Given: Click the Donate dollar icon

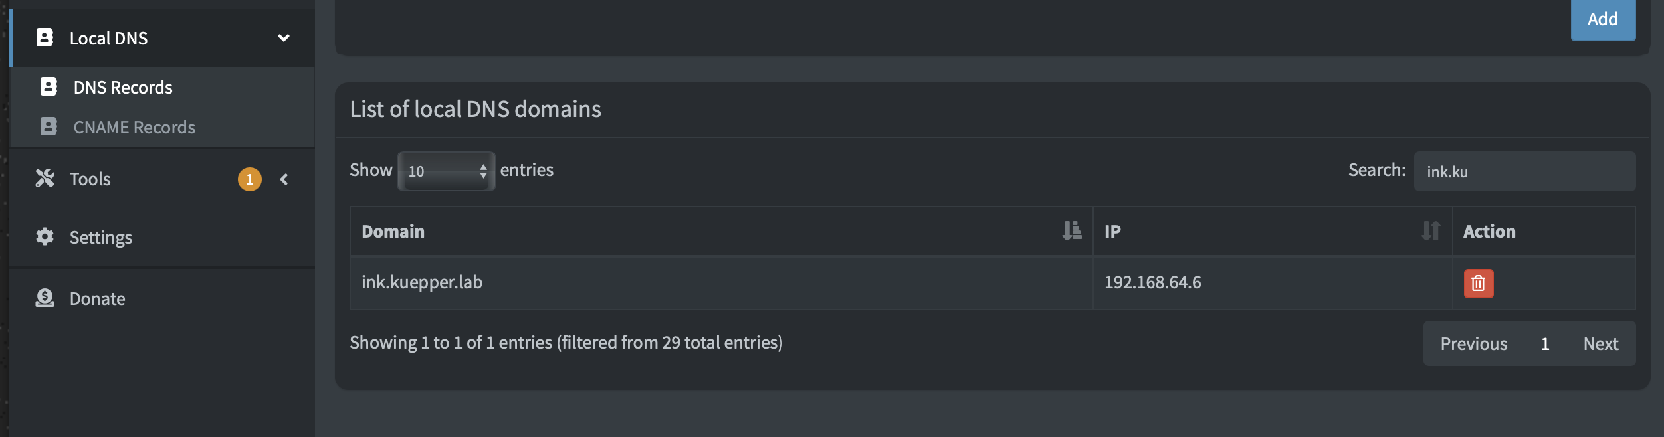Looking at the screenshot, I should point(44,298).
